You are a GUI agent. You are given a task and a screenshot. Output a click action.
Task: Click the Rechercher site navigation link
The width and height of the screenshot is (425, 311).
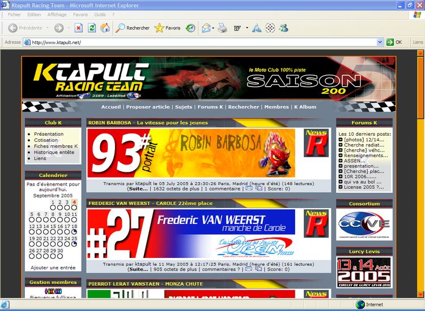(244, 107)
